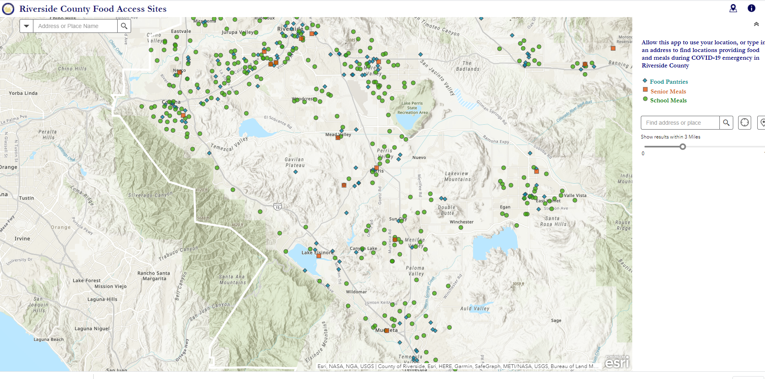
Task: Open the Near Me map pin icon in header
Action: coord(733,8)
